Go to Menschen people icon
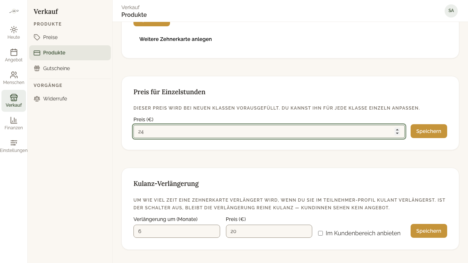The image size is (468, 263). [x=14, y=75]
